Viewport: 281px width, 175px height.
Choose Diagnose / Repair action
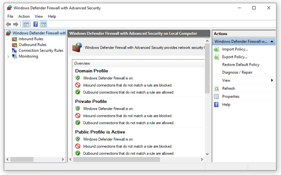pos(237,72)
